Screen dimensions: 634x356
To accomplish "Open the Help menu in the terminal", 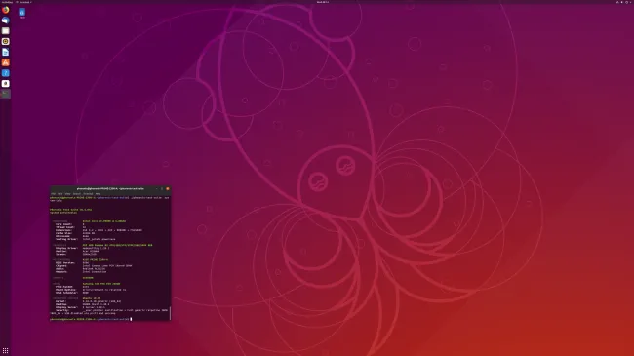I will [x=98, y=194].
